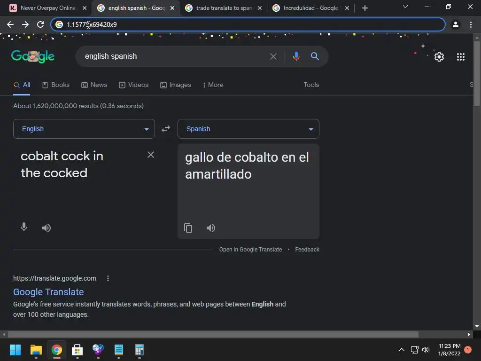Click About 1,620,000,000 results text
The width and height of the screenshot is (481, 361).
[78, 106]
